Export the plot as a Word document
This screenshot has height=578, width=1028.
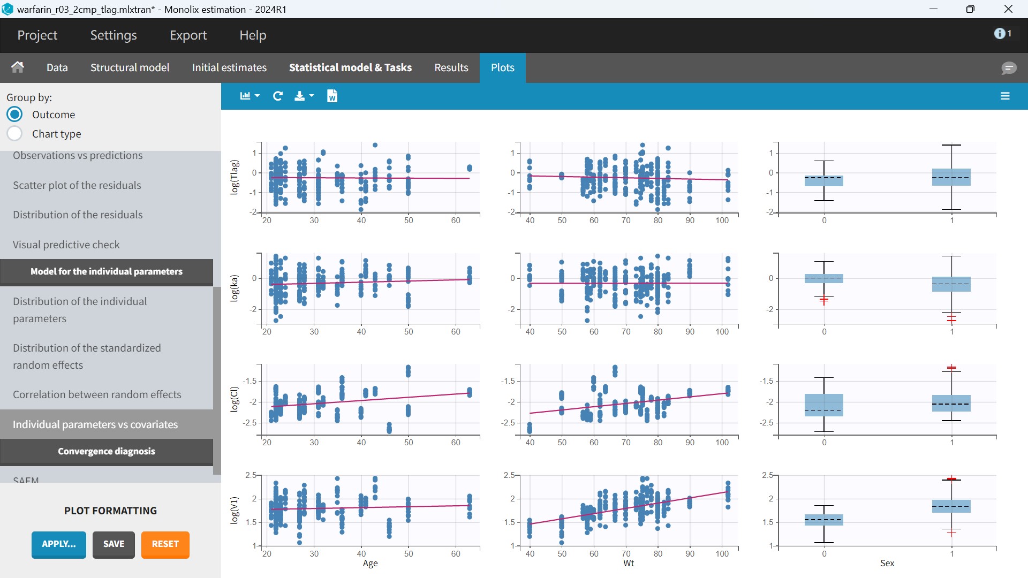pyautogui.click(x=332, y=96)
